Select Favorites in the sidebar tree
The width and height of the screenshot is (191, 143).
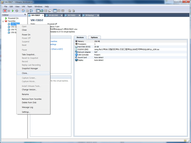12,21
